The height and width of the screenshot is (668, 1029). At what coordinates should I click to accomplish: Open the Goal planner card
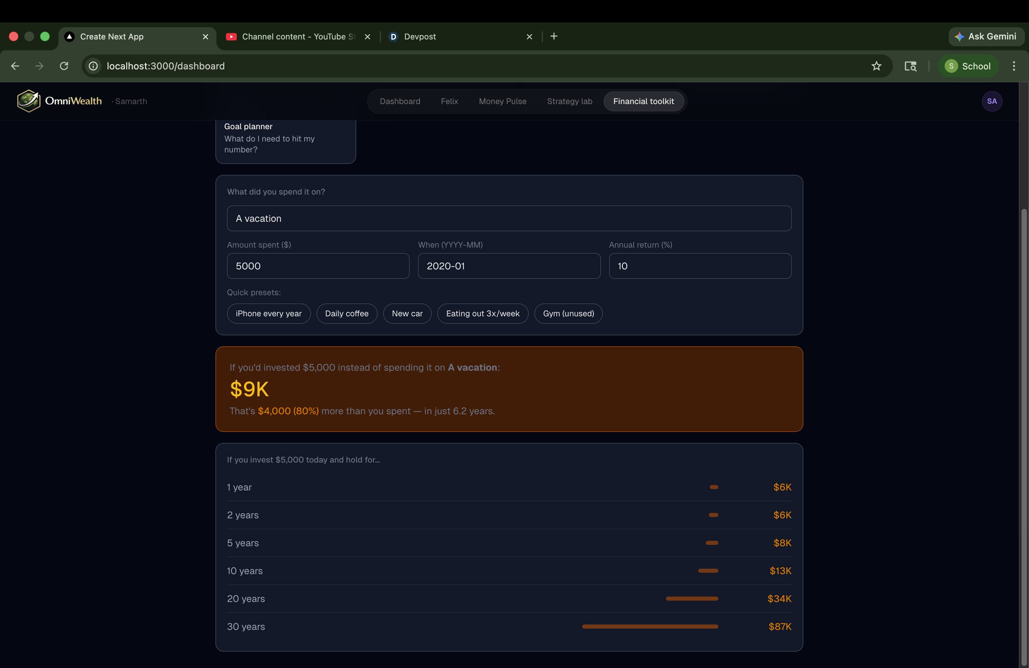coord(285,139)
